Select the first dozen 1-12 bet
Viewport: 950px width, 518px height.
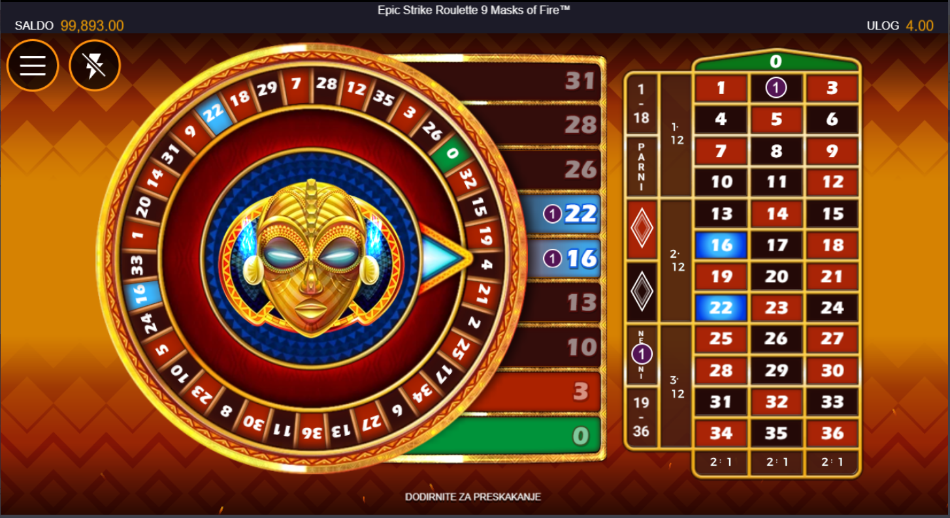click(x=676, y=134)
